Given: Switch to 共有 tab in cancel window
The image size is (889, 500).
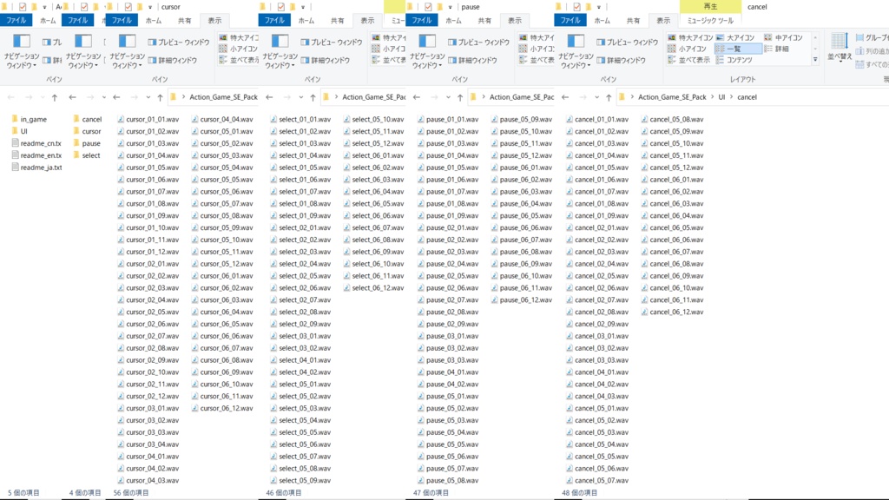Looking at the screenshot, I should pyautogui.click(x=633, y=21).
